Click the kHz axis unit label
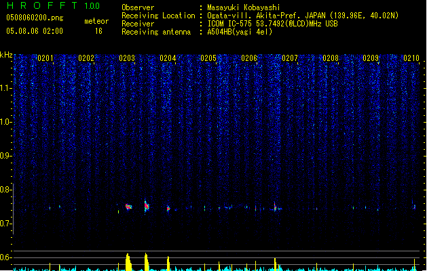The height and width of the screenshot is (271, 427). tap(6, 55)
